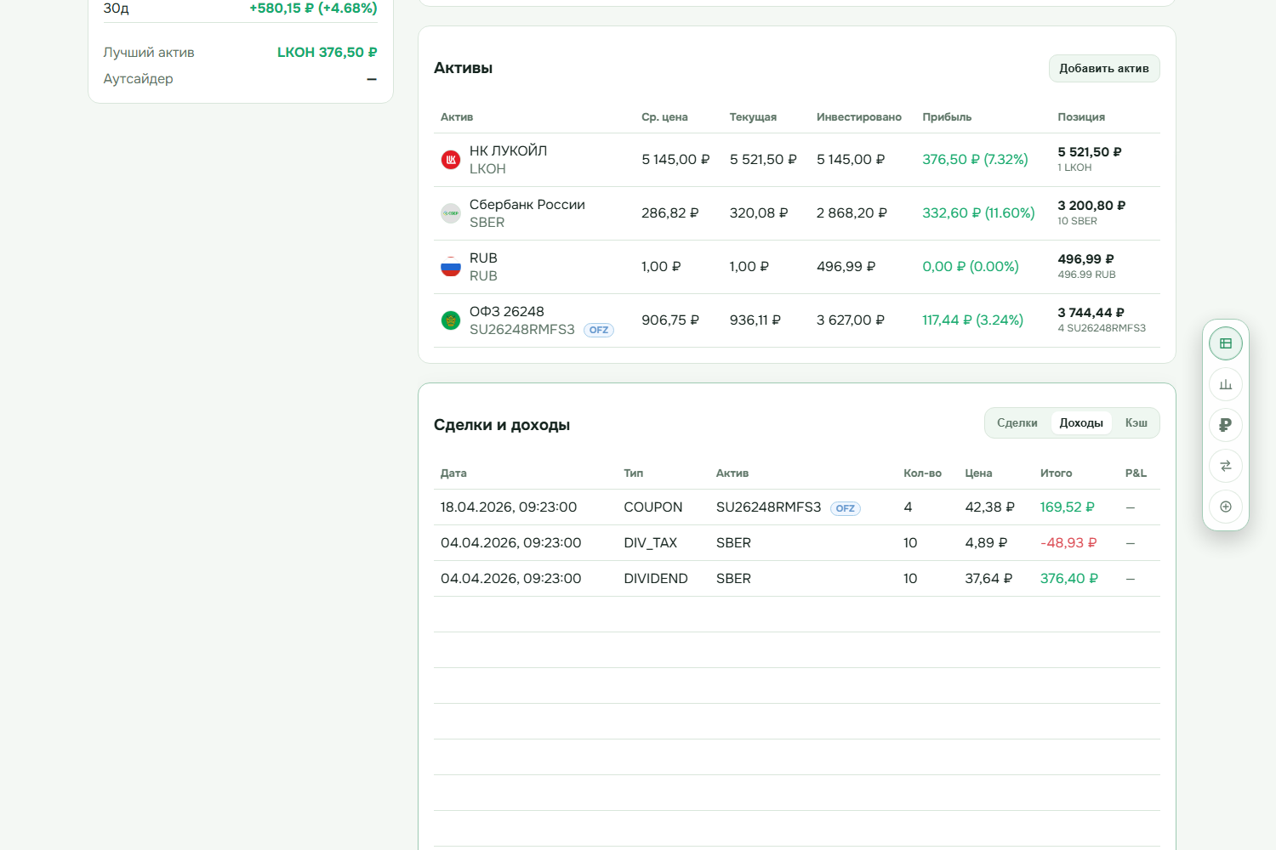Click the swap arrows icon in floating toolbar
1276x850 pixels.
coord(1226,466)
